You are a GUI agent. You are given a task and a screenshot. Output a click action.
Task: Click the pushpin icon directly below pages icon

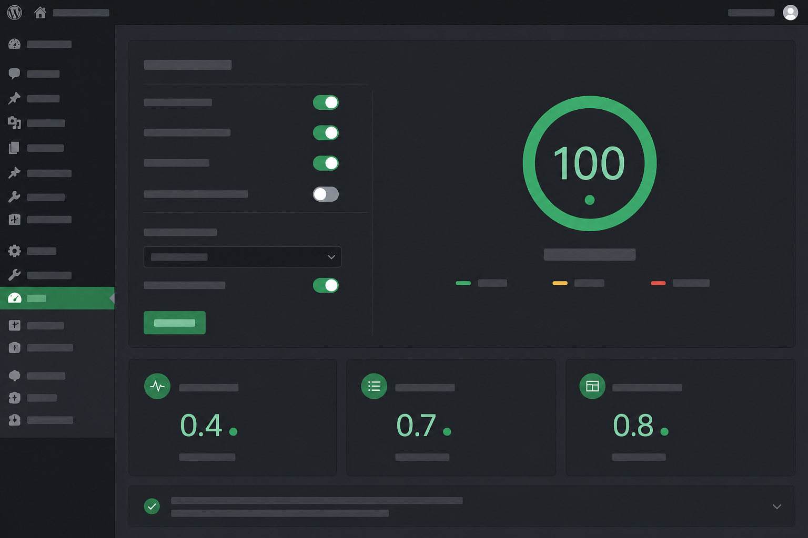(x=15, y=173)
